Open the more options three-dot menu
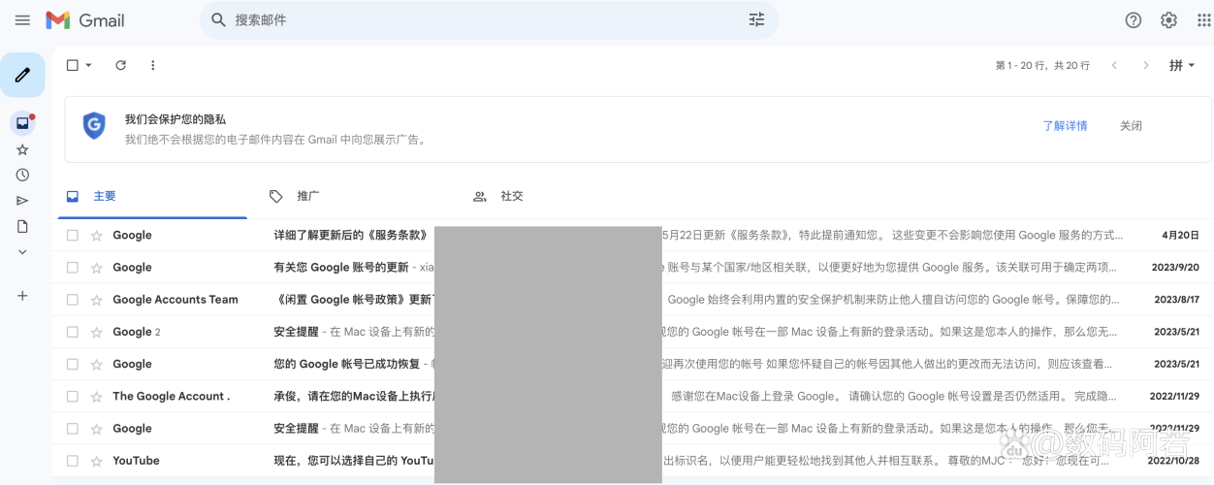Image resolution: width=1214 pixels, height=485 pixels. tap(152, 65)
